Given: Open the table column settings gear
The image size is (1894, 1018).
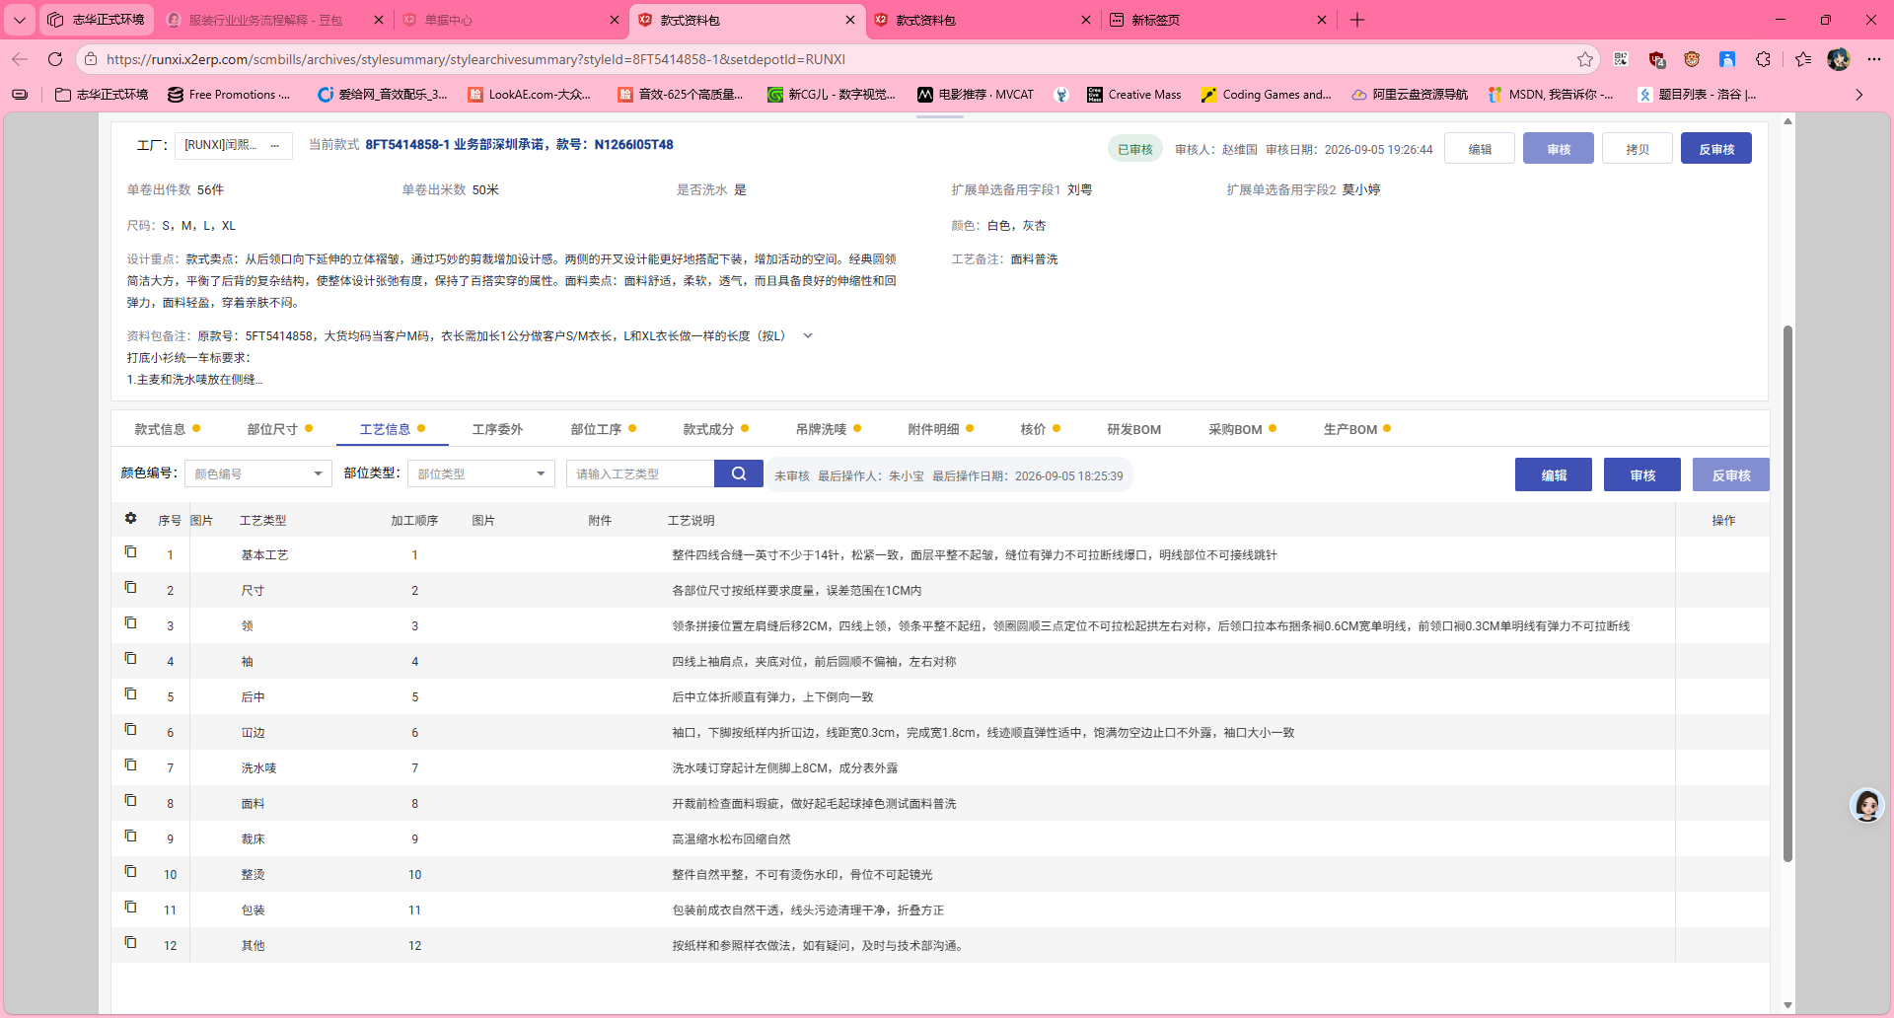Looking at the screenshot, I should pos(130,519).
